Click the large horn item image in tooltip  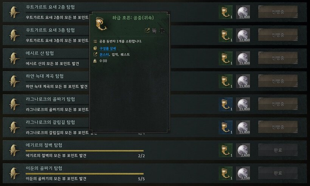click(x=101, y=24)
